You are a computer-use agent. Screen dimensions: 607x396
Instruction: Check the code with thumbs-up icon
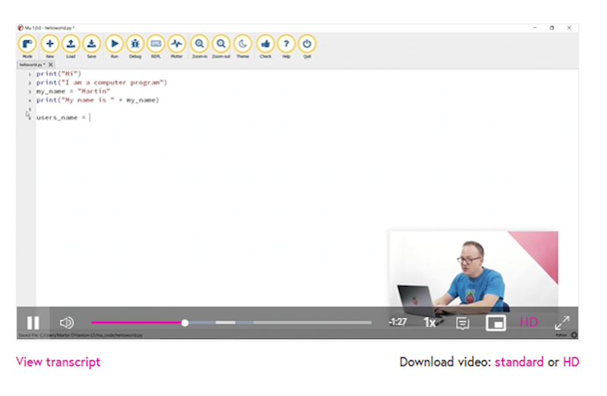(265, 46)
